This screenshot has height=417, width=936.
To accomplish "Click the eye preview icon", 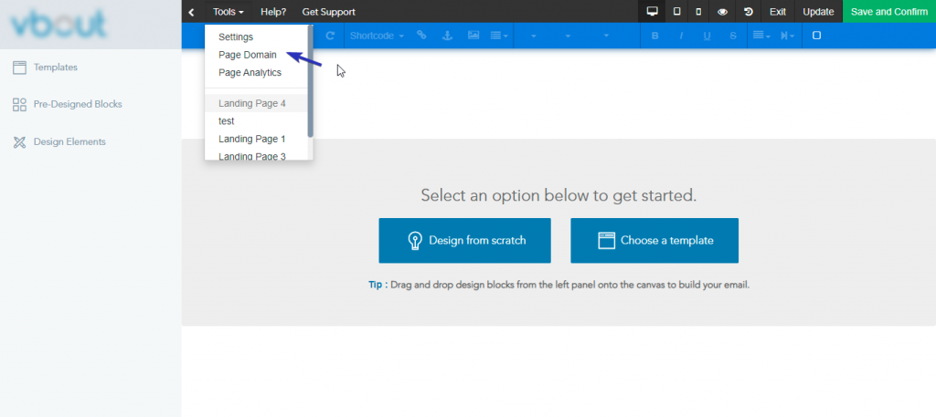I will (x=723, y=12).
